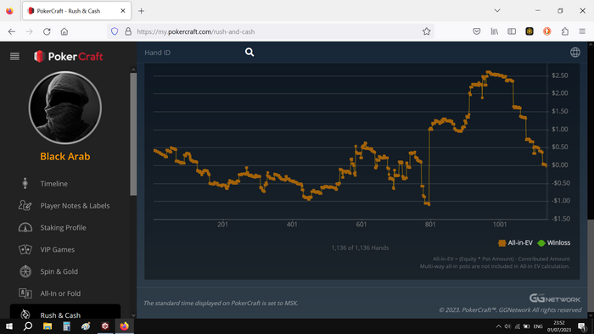Open Save to Pocket

(x=477, y=31)
